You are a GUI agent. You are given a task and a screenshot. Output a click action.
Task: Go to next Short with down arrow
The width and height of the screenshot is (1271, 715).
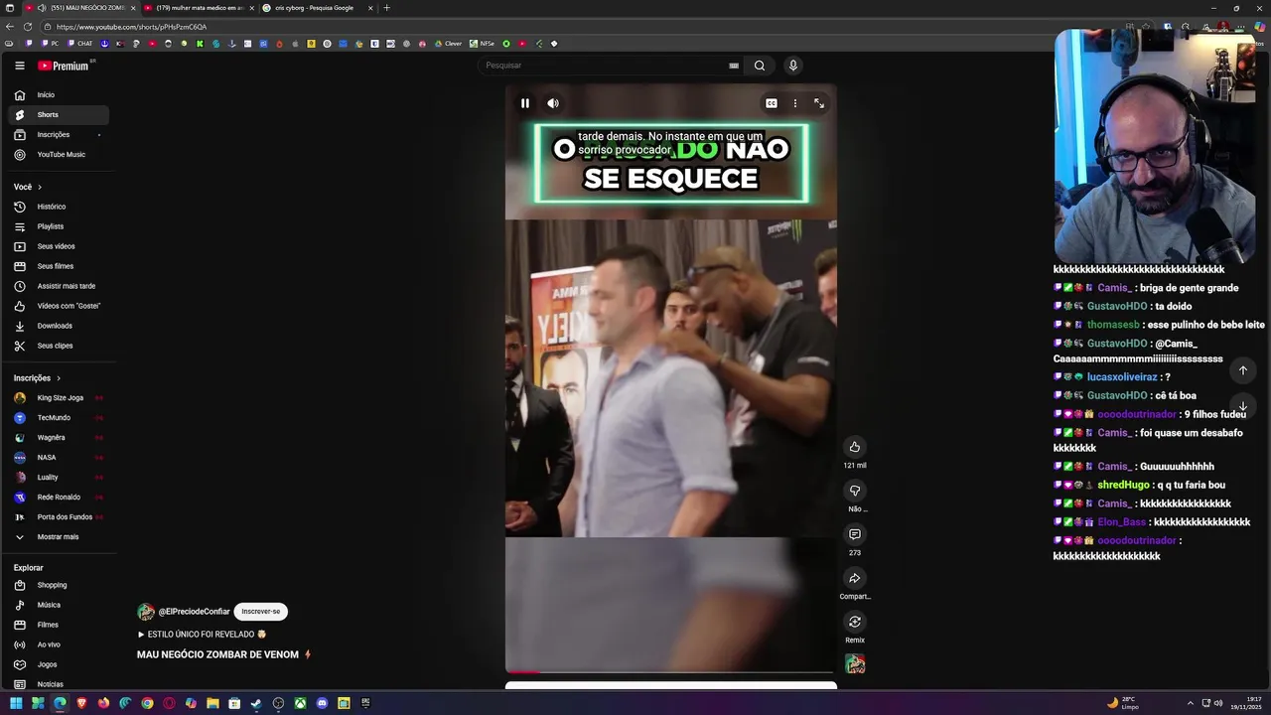[x=1242, y=406]
